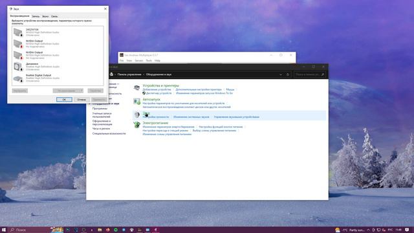414x233 pixels.
Task: Click the weather widget on the taskbar
Action: (349, 230)
